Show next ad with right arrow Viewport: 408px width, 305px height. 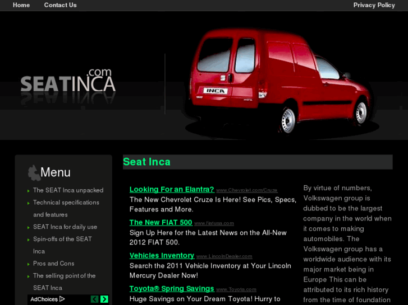104,299
